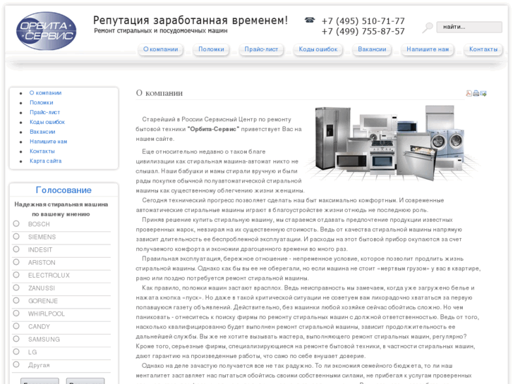The width and height of the screenshot is (513, 384).
Task: Open Коды ошибок in top navigation
Action: [318, 49]
